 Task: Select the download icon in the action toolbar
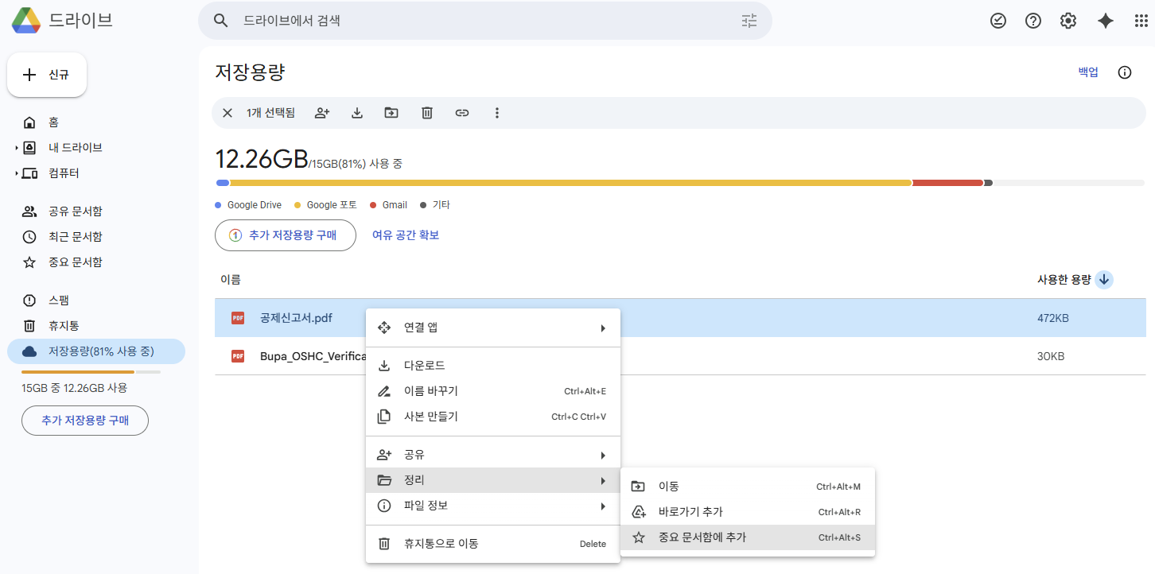pyautogui.click(x=356, y=112)
